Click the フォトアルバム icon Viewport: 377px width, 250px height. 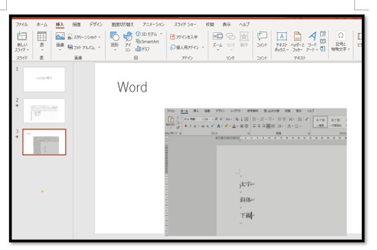click(70, 47)
